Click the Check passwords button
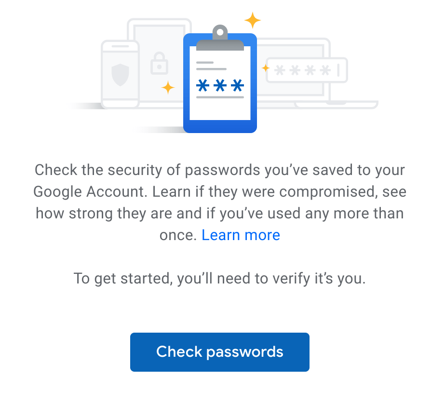Image resolution: width=445 pixels, height=404 pixels. [x=220, y=352]
